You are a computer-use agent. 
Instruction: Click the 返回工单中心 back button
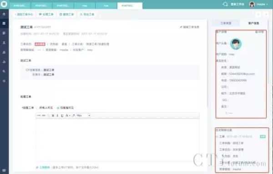[x=24, y=14]
